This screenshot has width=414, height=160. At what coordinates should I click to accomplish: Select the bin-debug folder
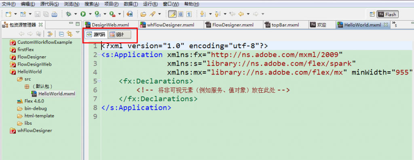[x=32, y=109]
